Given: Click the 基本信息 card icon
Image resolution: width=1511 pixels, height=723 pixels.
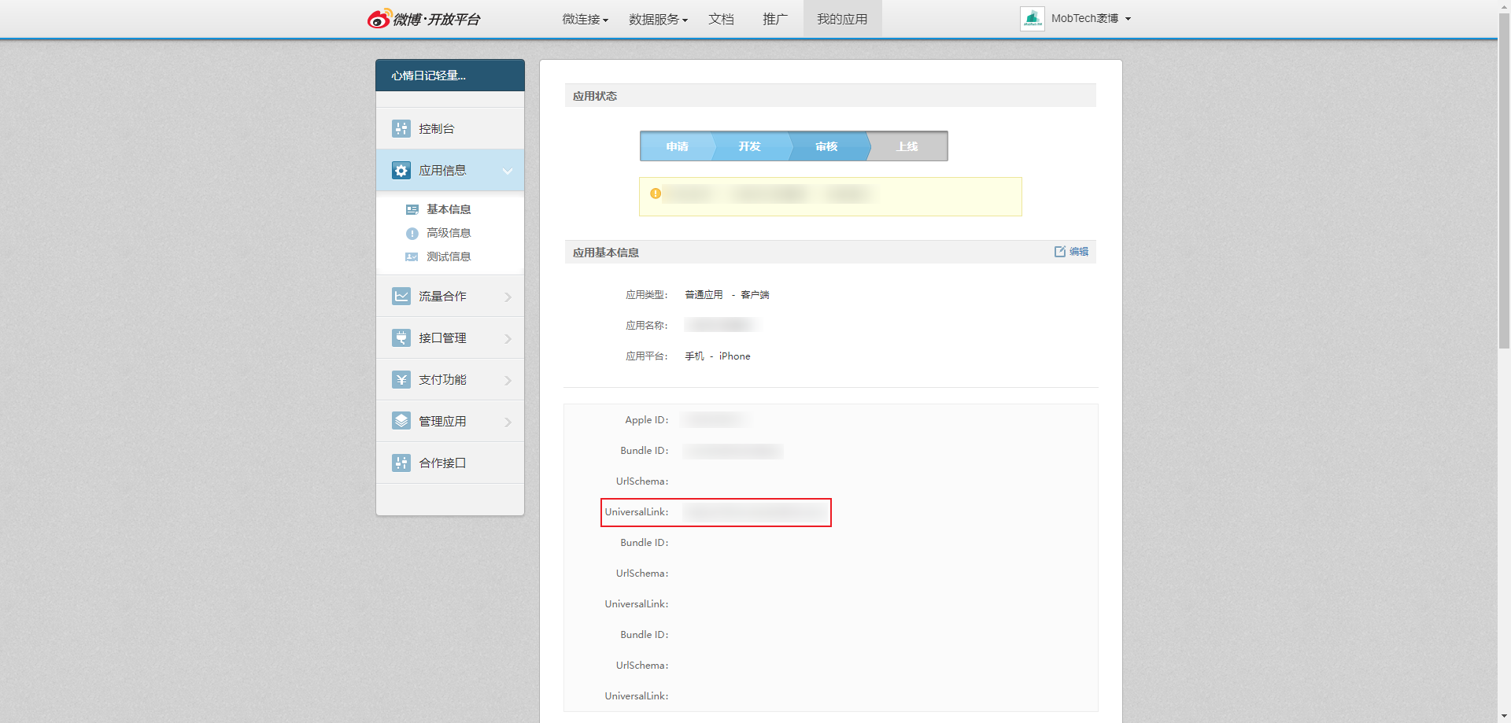Looking at the screenshot, I should (412, 209).
